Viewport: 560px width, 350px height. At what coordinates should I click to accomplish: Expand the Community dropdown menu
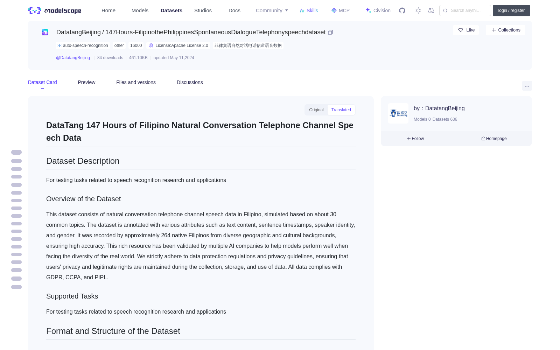272,10
